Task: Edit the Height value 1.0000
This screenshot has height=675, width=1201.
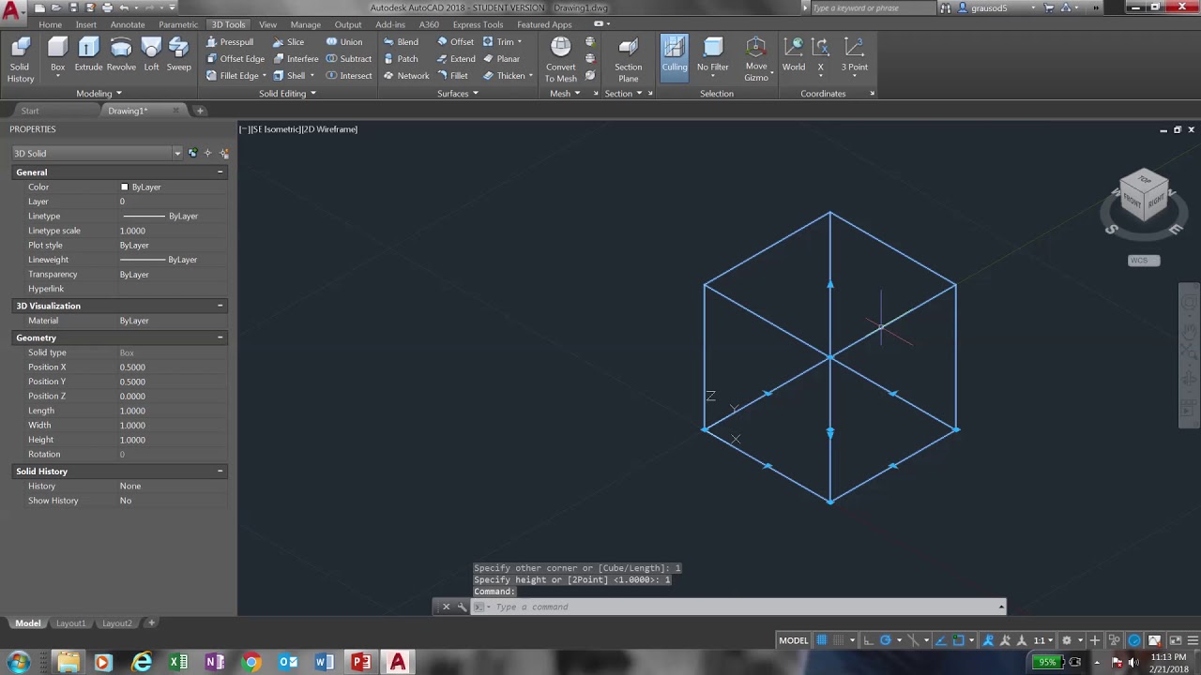Action: [x=173, y=440]
